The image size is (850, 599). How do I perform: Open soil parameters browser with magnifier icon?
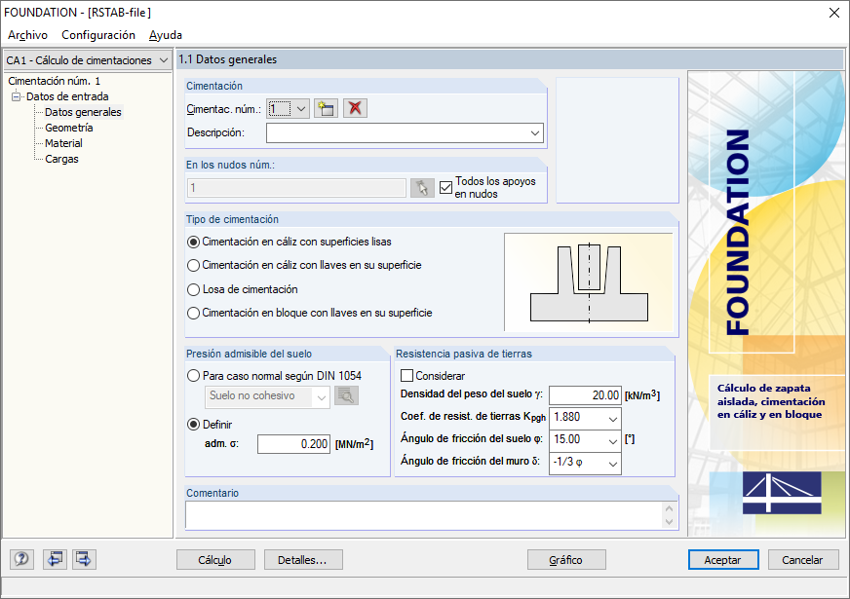coord(346,397)
